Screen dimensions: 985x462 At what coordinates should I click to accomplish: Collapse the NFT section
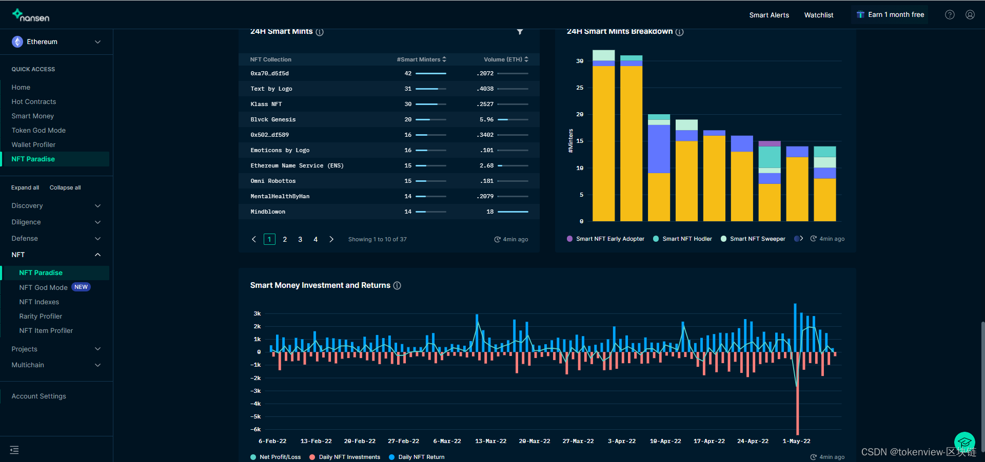56,255
